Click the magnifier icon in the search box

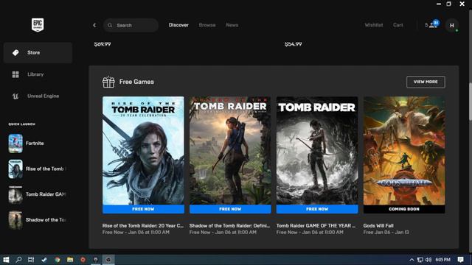click(110, 25)
